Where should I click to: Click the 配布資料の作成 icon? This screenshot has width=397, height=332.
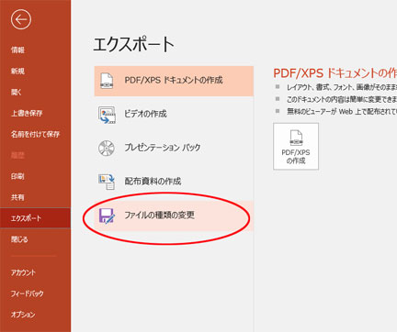click(x=107, y=182)
